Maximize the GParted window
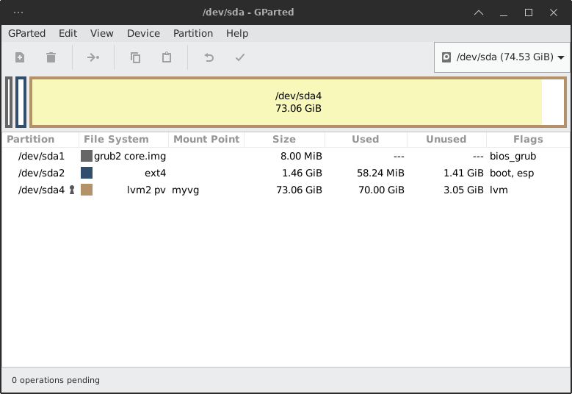 click(528, 12)
